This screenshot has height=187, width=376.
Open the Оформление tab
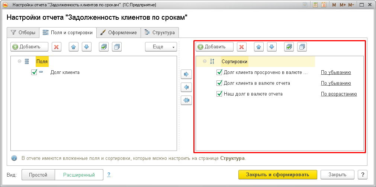pyautogui.click(x=119, y=32)
